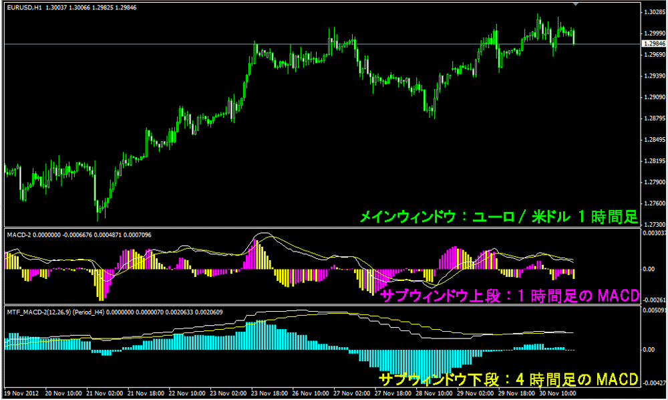Click the MACD-2 indicator label
This screenshot has height=400, width=668.
(20, 234)
